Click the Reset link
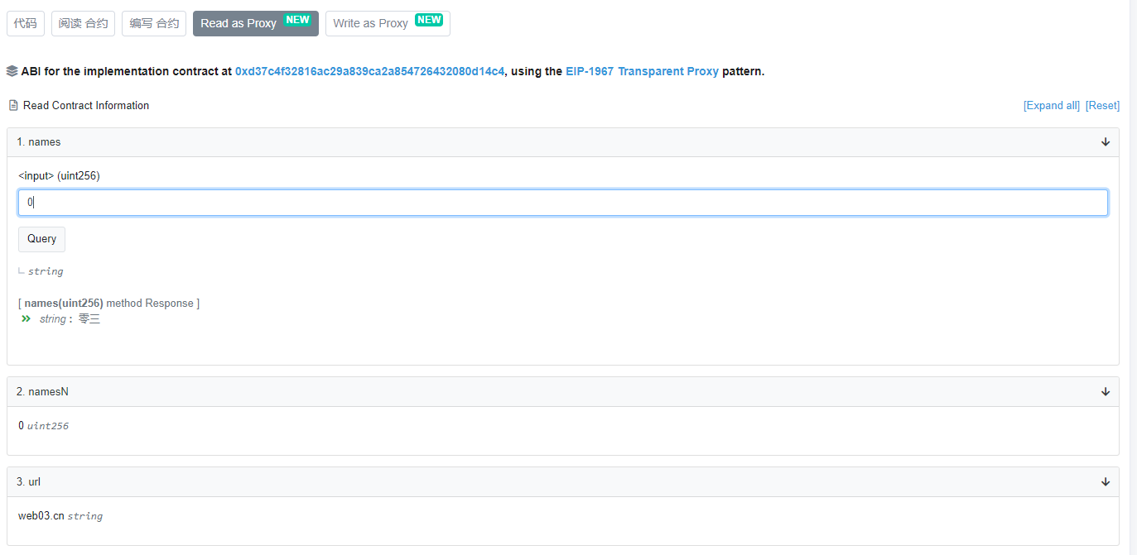This screenshot has width=1137, height=555. (1102, 106)
